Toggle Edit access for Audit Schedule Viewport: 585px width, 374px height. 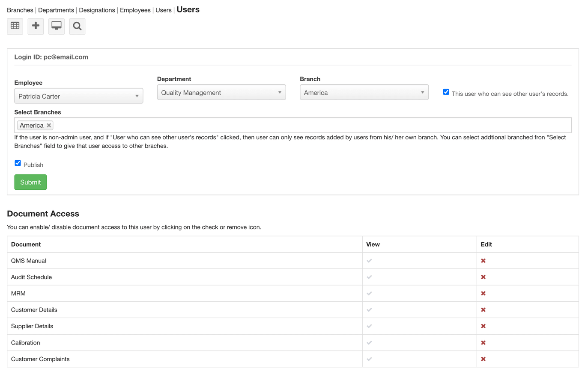click(483, 277)
